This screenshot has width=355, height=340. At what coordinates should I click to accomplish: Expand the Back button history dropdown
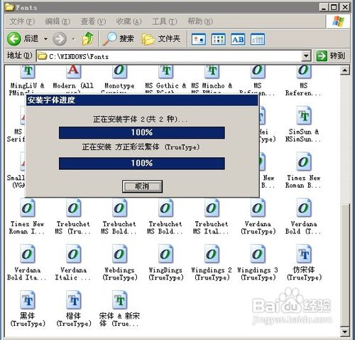click(x=45, y=39)
